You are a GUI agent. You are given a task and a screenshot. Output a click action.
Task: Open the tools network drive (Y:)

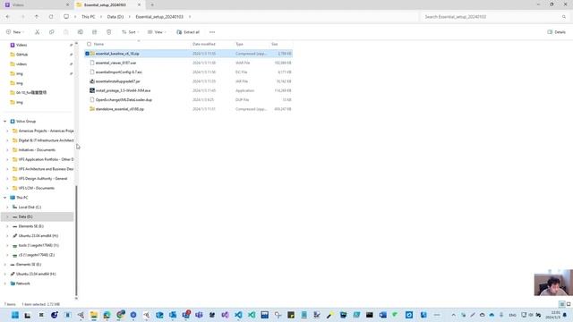(38, 245)
